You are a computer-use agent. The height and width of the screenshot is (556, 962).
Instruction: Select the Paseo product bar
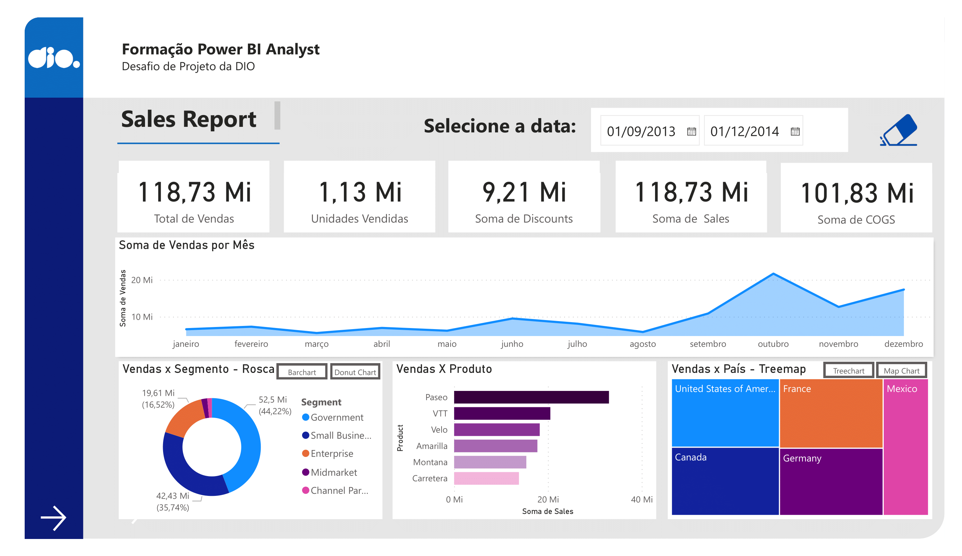point(531,397)
